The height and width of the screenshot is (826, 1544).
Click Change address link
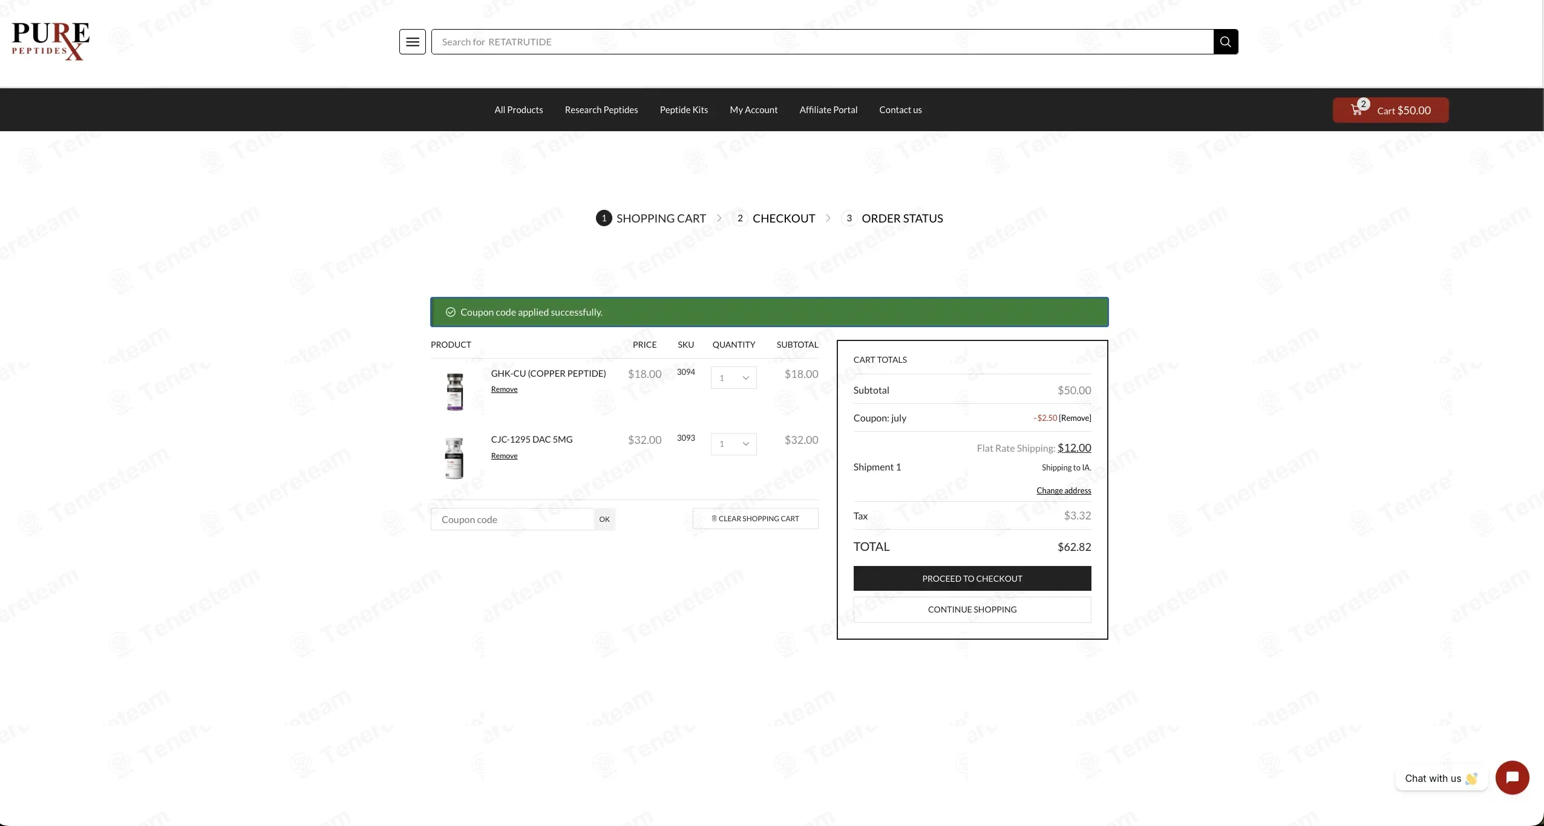1064,490
